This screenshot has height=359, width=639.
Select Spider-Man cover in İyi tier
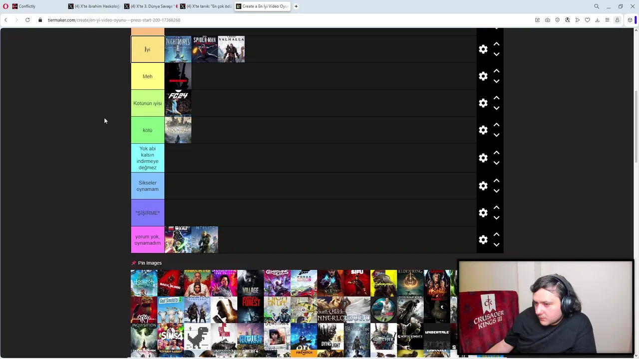(x=205, y=49)
